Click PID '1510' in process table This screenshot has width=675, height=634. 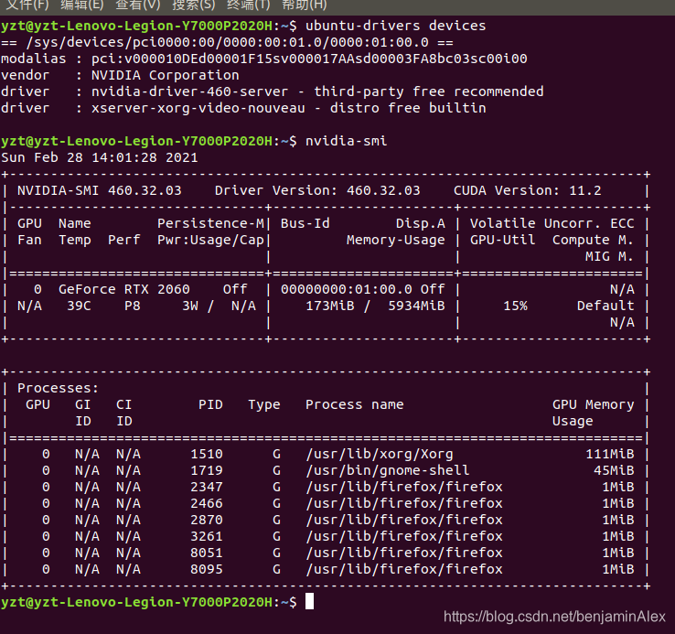207,454
